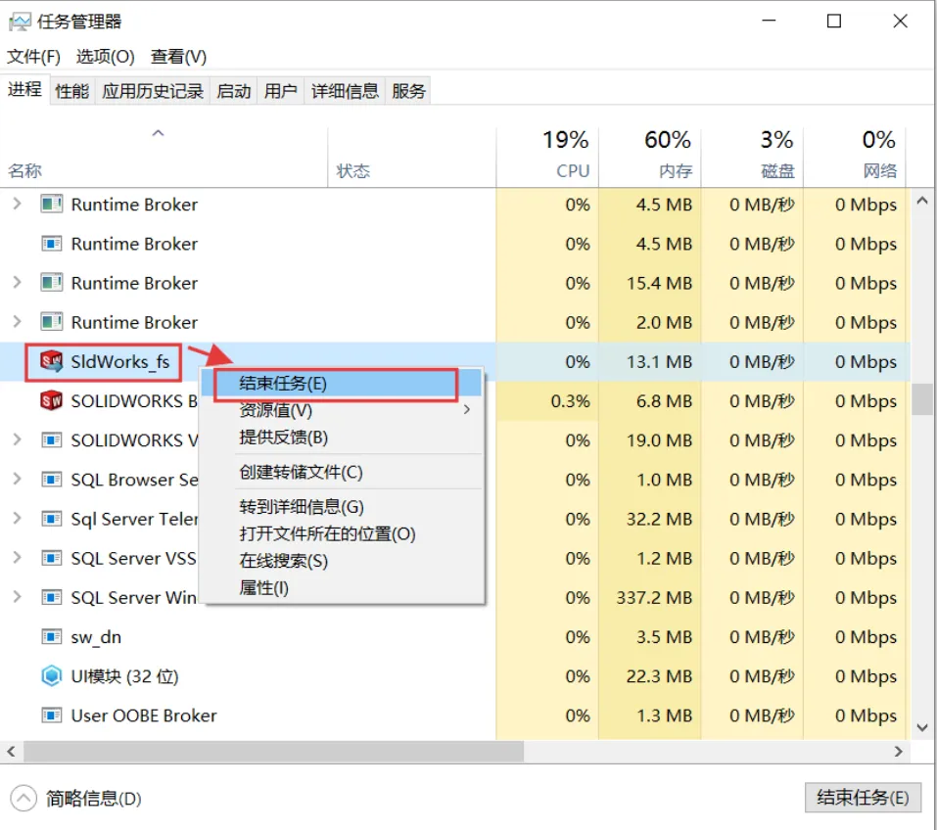
Task: Switch to the 用户 tab
Action: (281, 91)
